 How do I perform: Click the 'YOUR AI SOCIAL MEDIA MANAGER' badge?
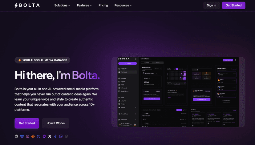coord(42,60)
